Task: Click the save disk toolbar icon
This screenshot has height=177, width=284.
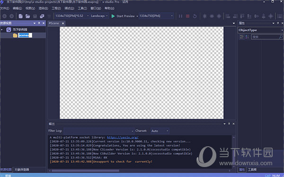Action: point(35,16)
